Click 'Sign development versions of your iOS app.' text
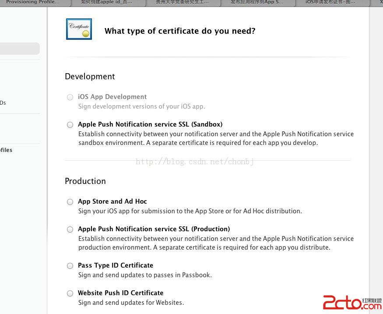The width and height of the screenshot is (383, 314). 142,106
